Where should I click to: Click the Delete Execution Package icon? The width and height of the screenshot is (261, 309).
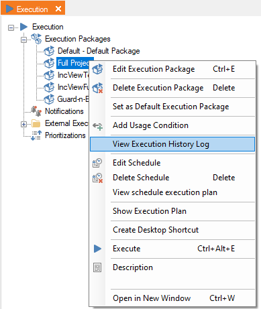click(97, 88)
